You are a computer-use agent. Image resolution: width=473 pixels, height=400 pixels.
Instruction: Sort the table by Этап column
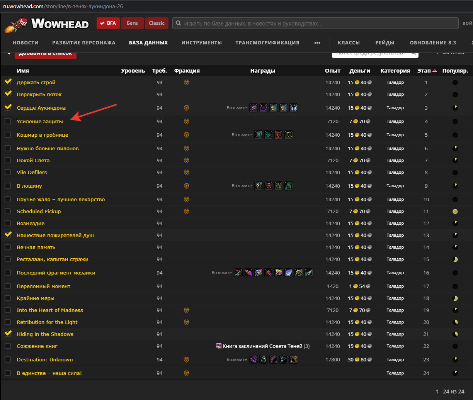pos(424,71)
